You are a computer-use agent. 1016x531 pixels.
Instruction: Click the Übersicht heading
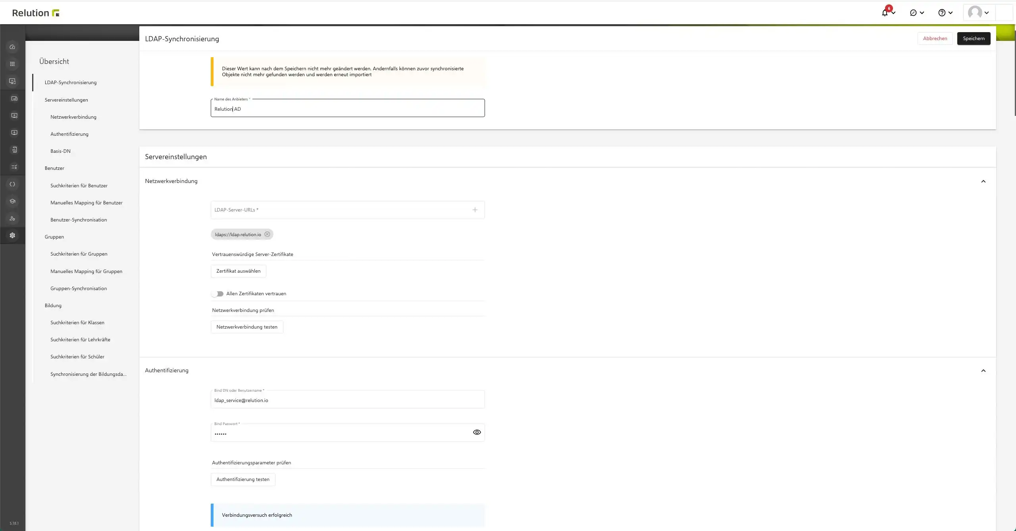click(x=54, y=62)
